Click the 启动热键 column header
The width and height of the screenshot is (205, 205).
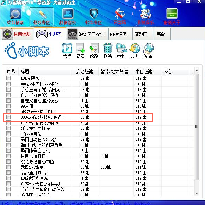click(x=85, y=71)
